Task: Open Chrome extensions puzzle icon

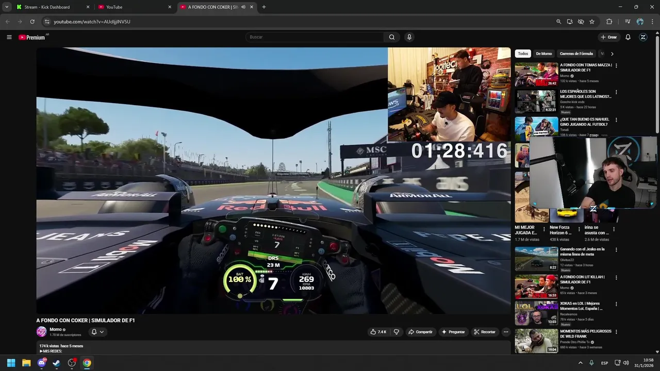Action: (x=609, y=22)
